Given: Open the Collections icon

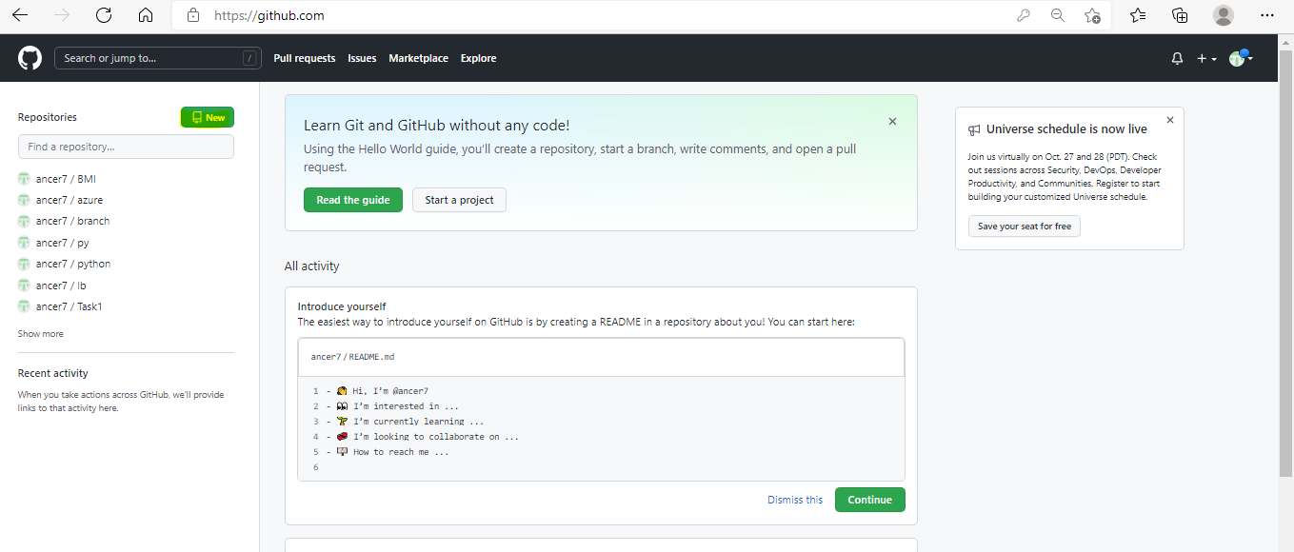Looking at the screenshot, I should (1180, 15).
